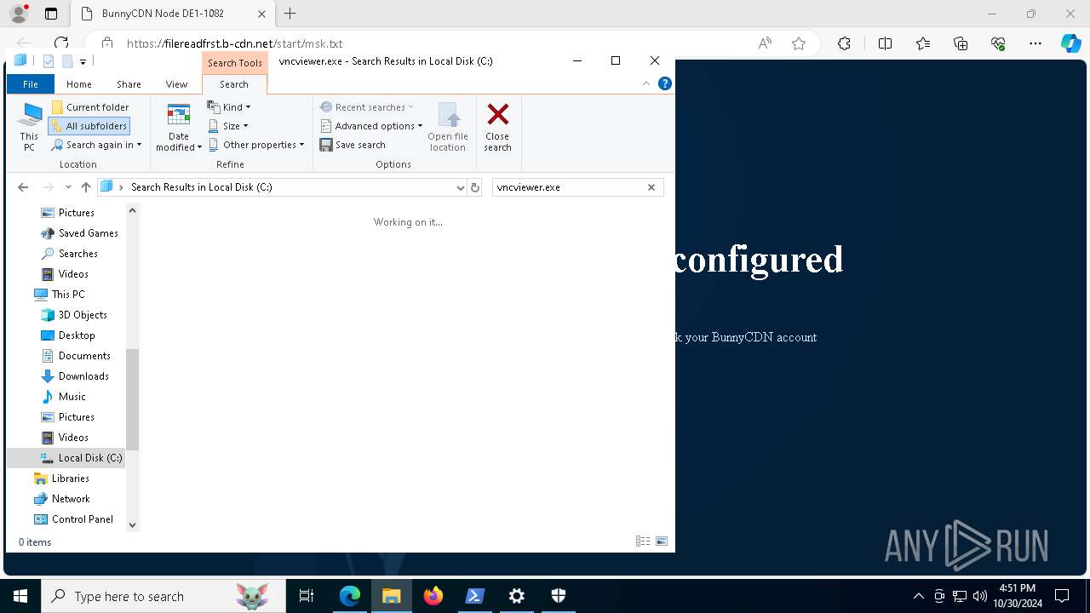Select Saved Games in navigation pane
Image resolution: width=1090 pixels, height=613 pixels.
[x=80, y=233]
